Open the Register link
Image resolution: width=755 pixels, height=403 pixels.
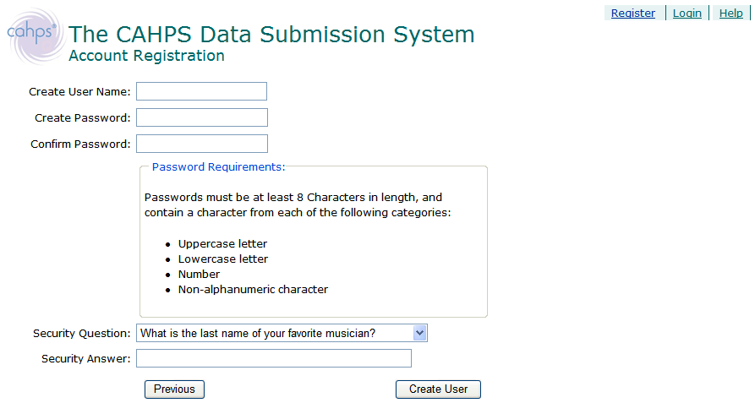[x=632, y=13]
